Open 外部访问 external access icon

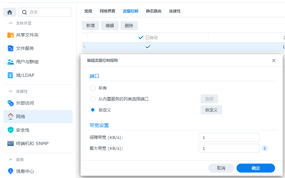(11, 103)
